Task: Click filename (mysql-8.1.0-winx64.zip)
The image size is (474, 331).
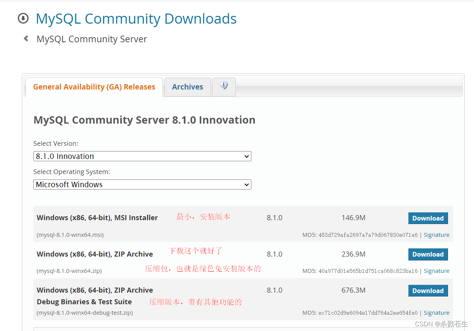Action: point(69,271)
